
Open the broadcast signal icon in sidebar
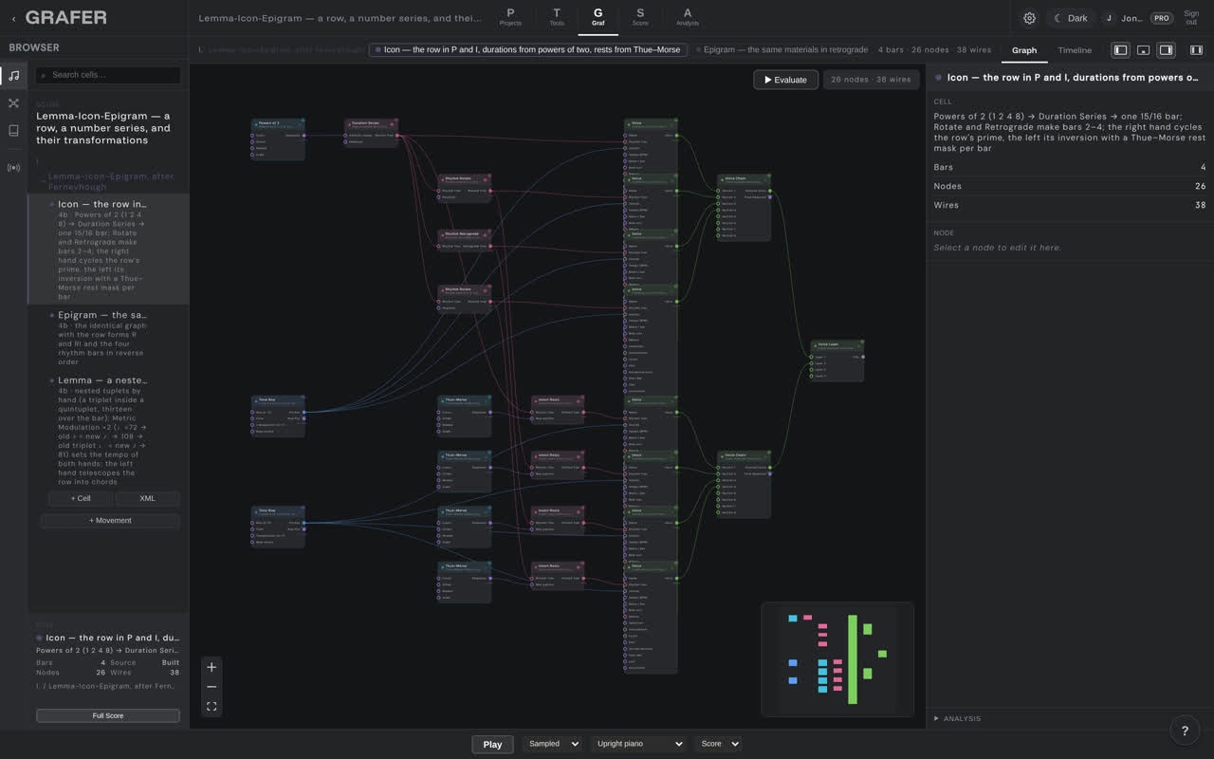tap(13, 168)
